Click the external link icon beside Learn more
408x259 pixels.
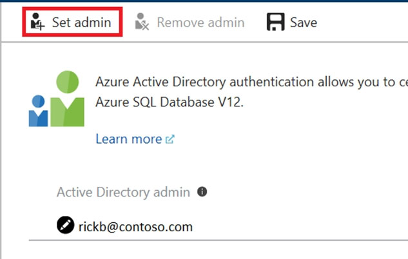click(170, 139)
